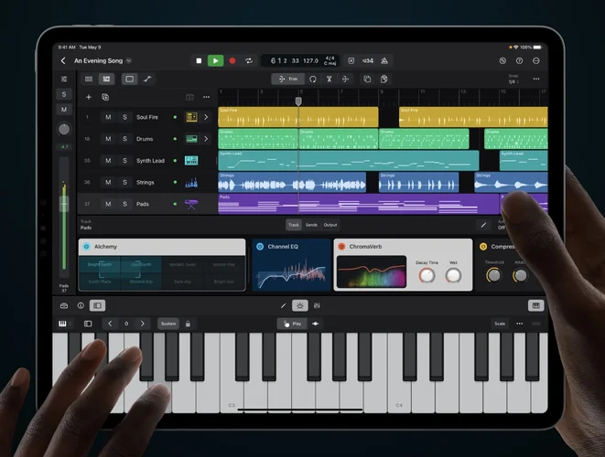The width and height of the screenshot is (605, 457).
Task: Expand the Drums track chevron
Action: pos(206,139)
